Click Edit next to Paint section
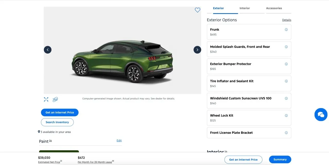Viewport: 329px width, 165px height. tap(119, 140)
